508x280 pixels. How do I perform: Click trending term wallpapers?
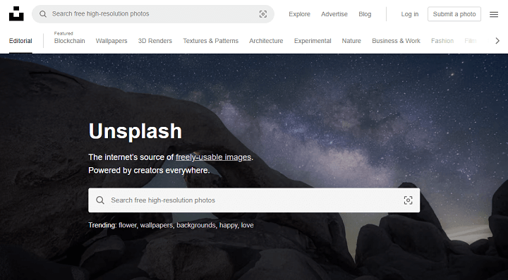tap(157, 225)
